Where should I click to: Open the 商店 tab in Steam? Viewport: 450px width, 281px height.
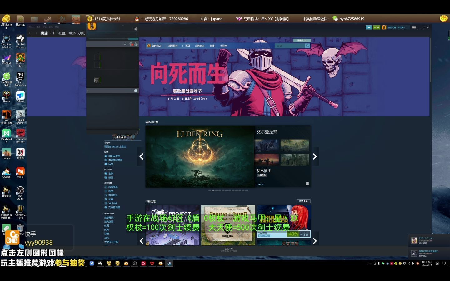[44, 33]
